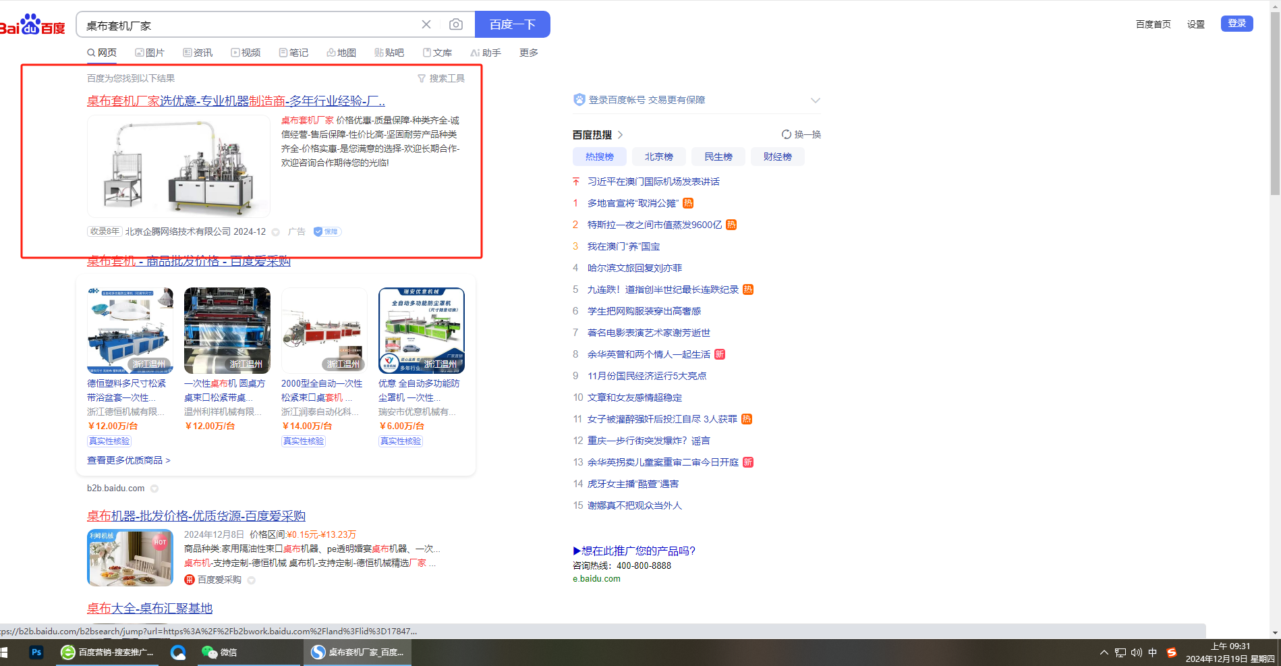The width and height of the screenshot is (1281, 666).
Task: Open 桌布大全-桌布汇聚基地 result
Action: 150,609
